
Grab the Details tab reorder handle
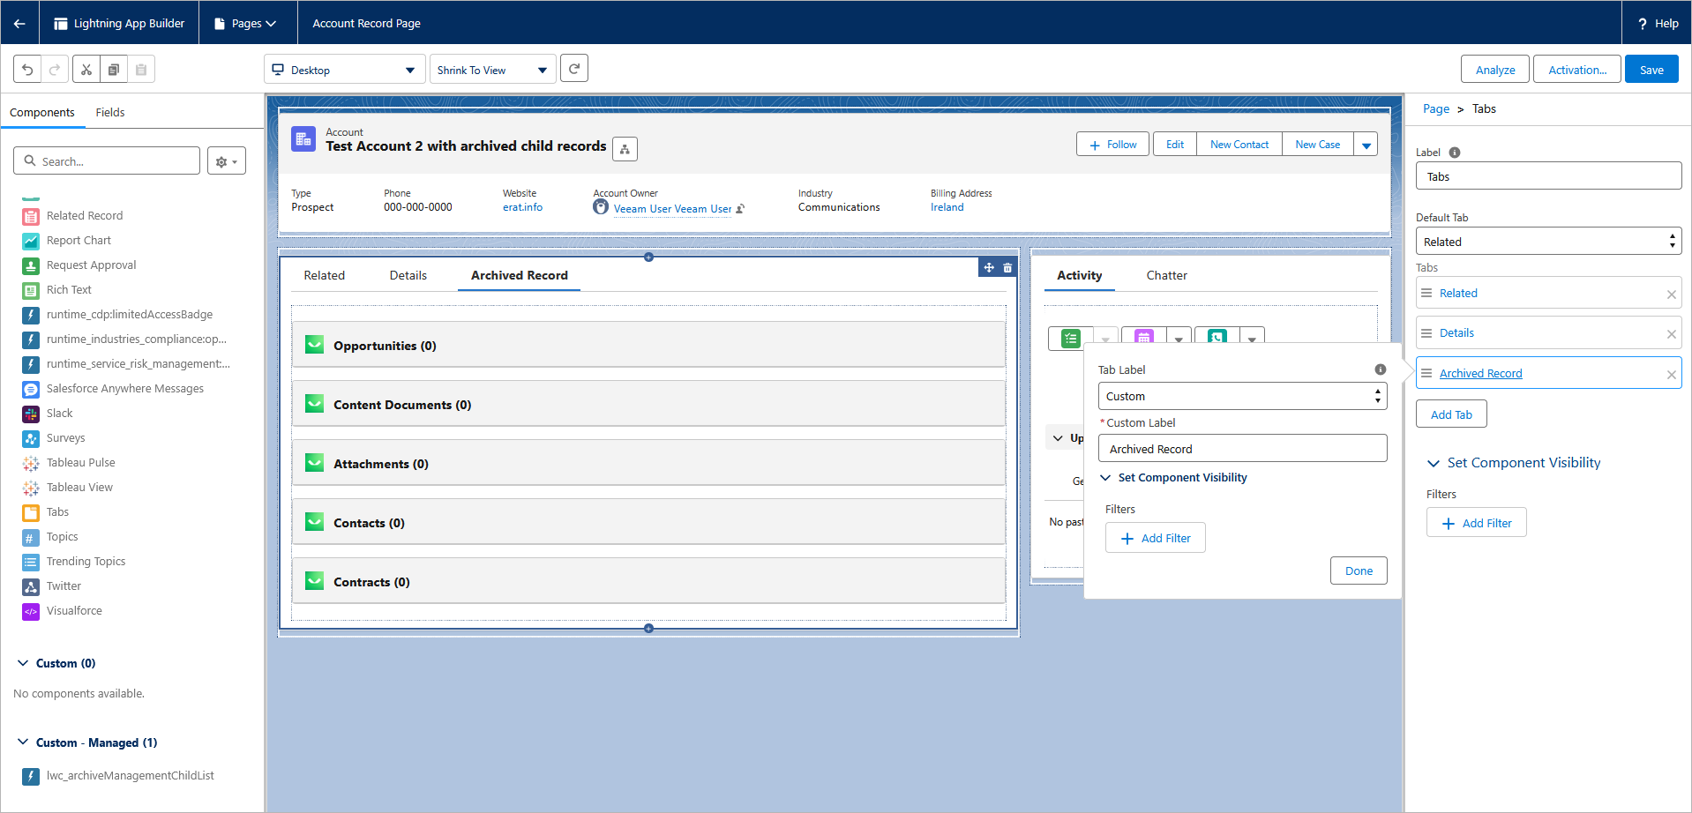click(1426, 332)
